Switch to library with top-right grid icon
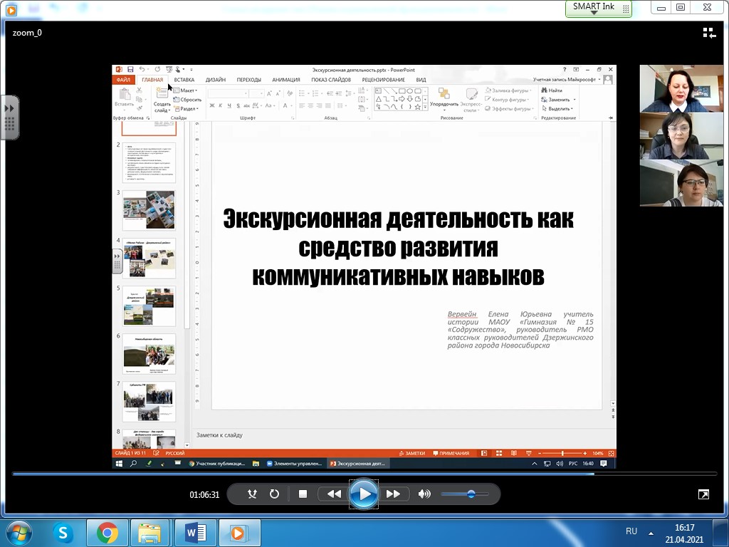Viewport: 729px width, 547px height. (x=709, y=33)
